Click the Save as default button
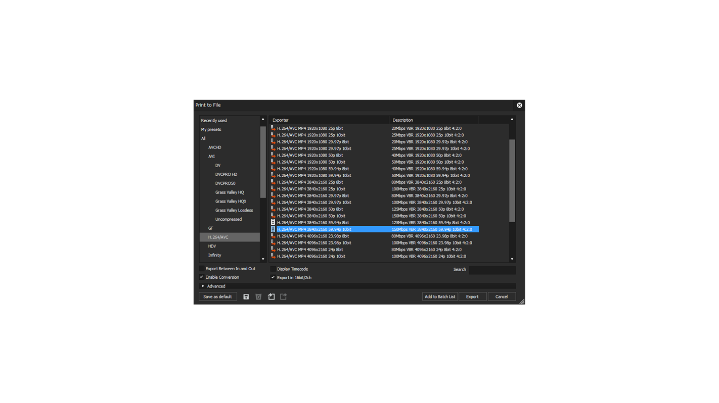719x403 pixels. [217, 297]
